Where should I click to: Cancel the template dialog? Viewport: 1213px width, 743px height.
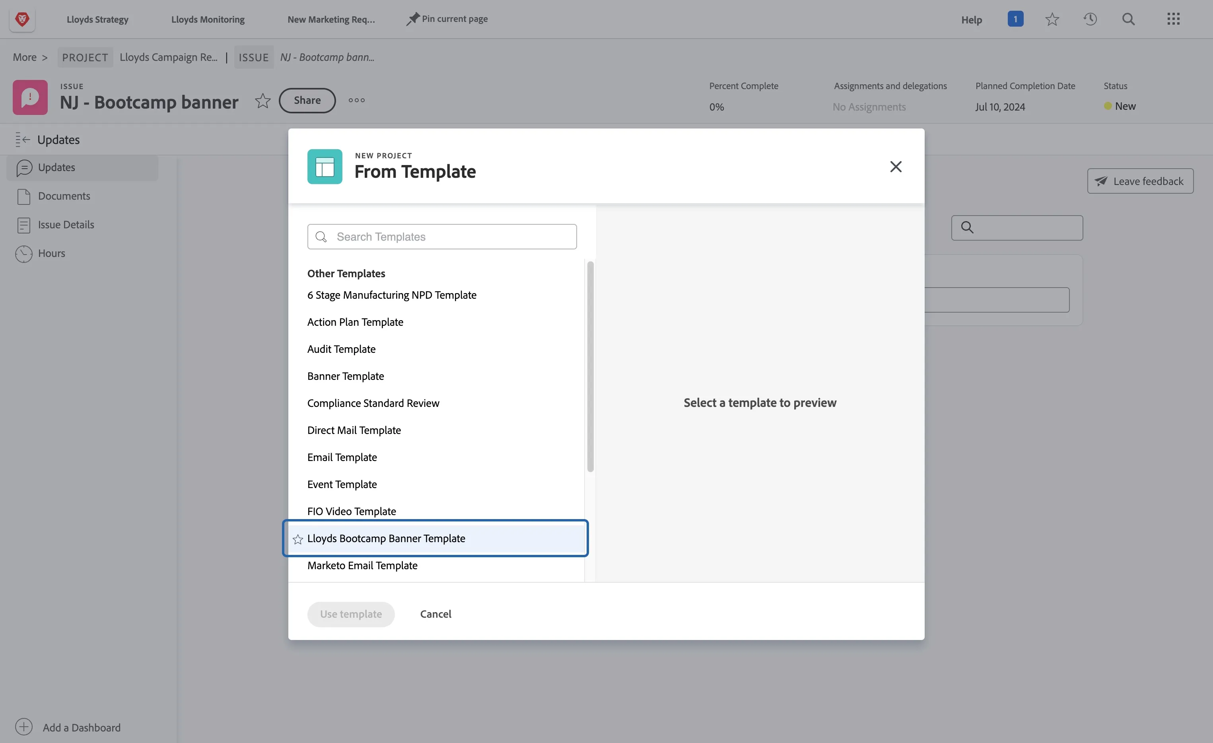(435, 615)
